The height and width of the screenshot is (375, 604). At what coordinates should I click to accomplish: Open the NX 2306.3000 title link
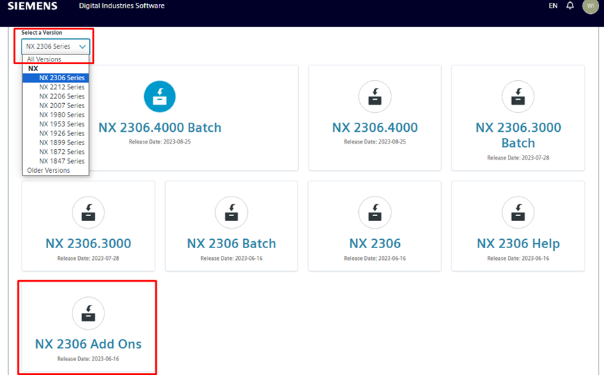(88, 243)
